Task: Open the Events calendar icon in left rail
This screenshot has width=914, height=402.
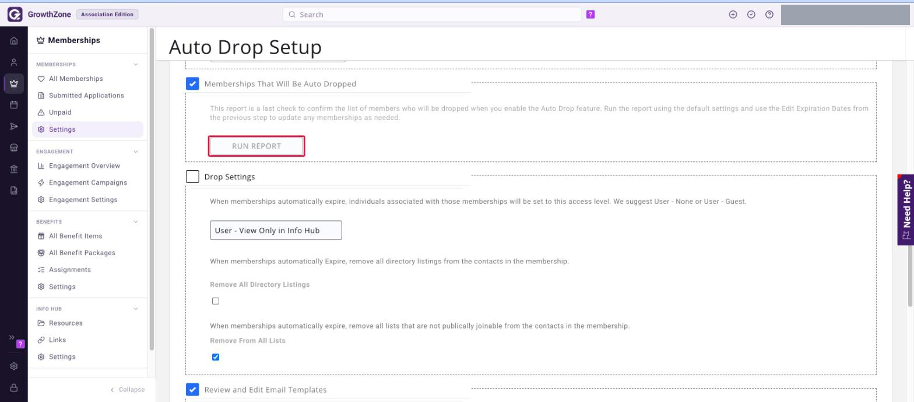Action: click(x=14, y=105)
